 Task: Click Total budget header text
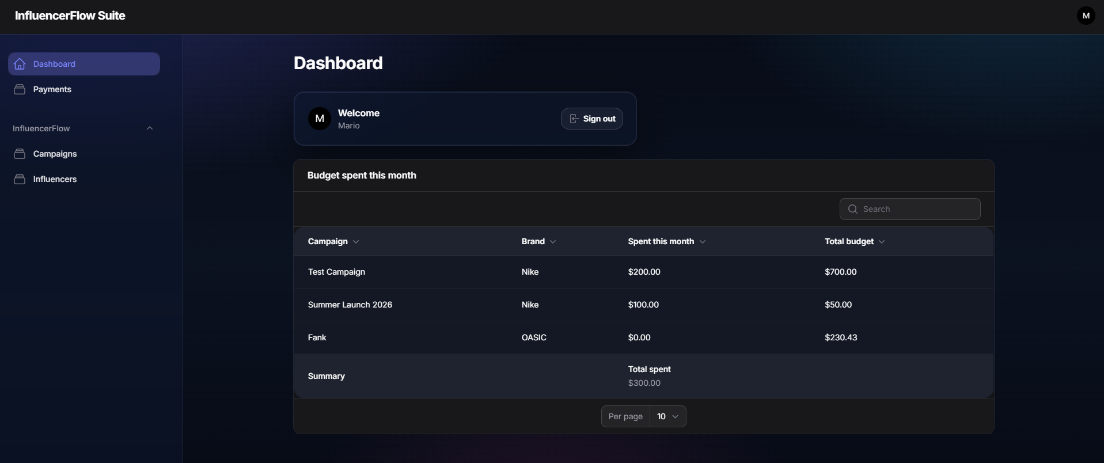click(849, 241)
